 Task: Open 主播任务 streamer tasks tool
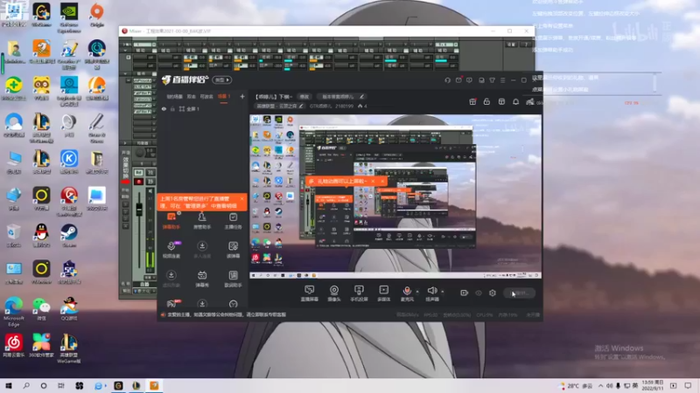click(233, 221)
